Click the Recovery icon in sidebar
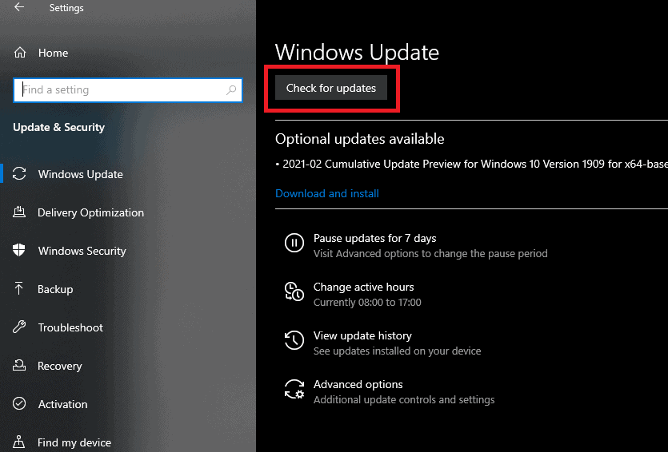Screen dimensions: 668x452 [x=19, y=365]
